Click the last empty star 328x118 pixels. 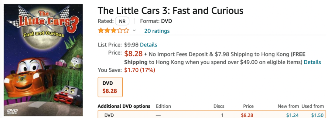[x=126, y=31]
